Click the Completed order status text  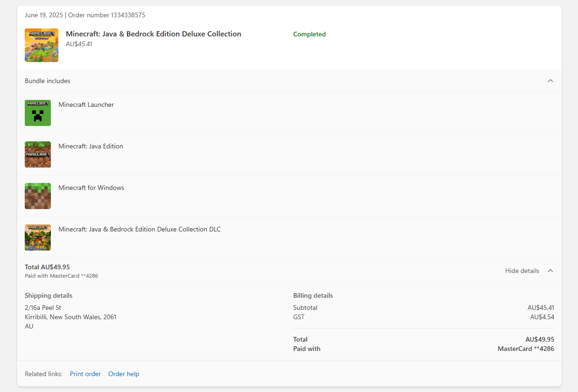[x=310, y=34]
